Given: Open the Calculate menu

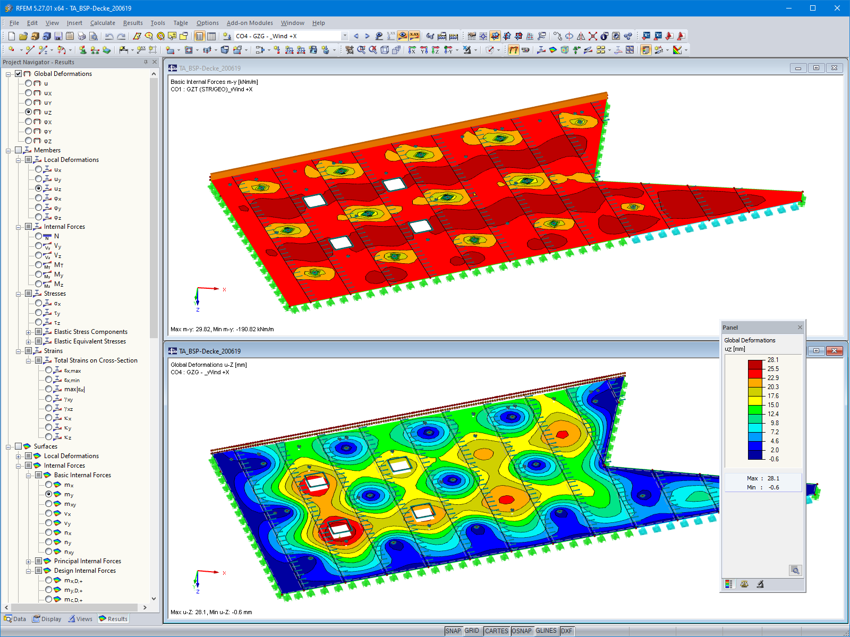Looking at the screenshot, I should click(x=103, y=23).
